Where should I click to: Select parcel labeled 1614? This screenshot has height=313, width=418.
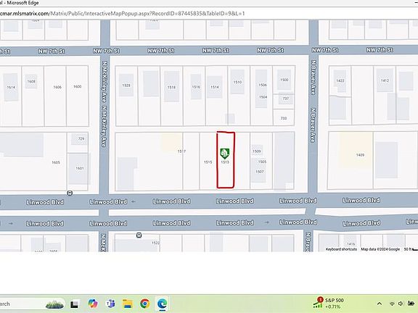[x=11, y=87]
